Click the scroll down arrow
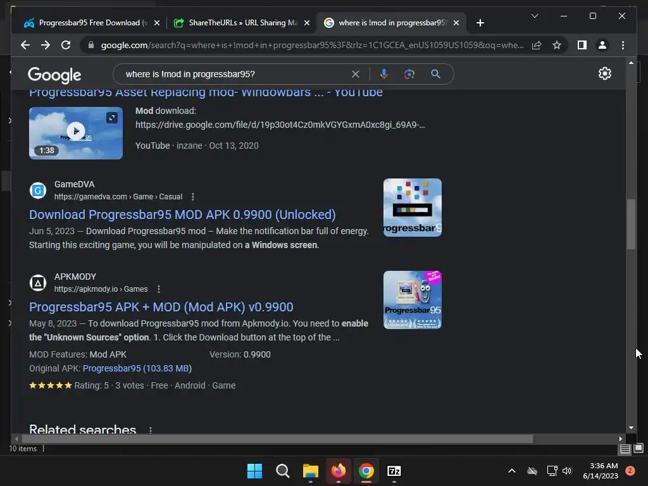 (631, 428)
